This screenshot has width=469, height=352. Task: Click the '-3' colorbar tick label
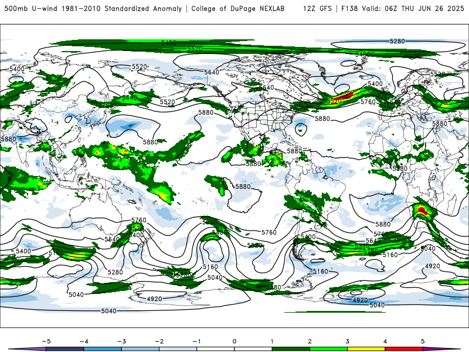pos(121,341)
